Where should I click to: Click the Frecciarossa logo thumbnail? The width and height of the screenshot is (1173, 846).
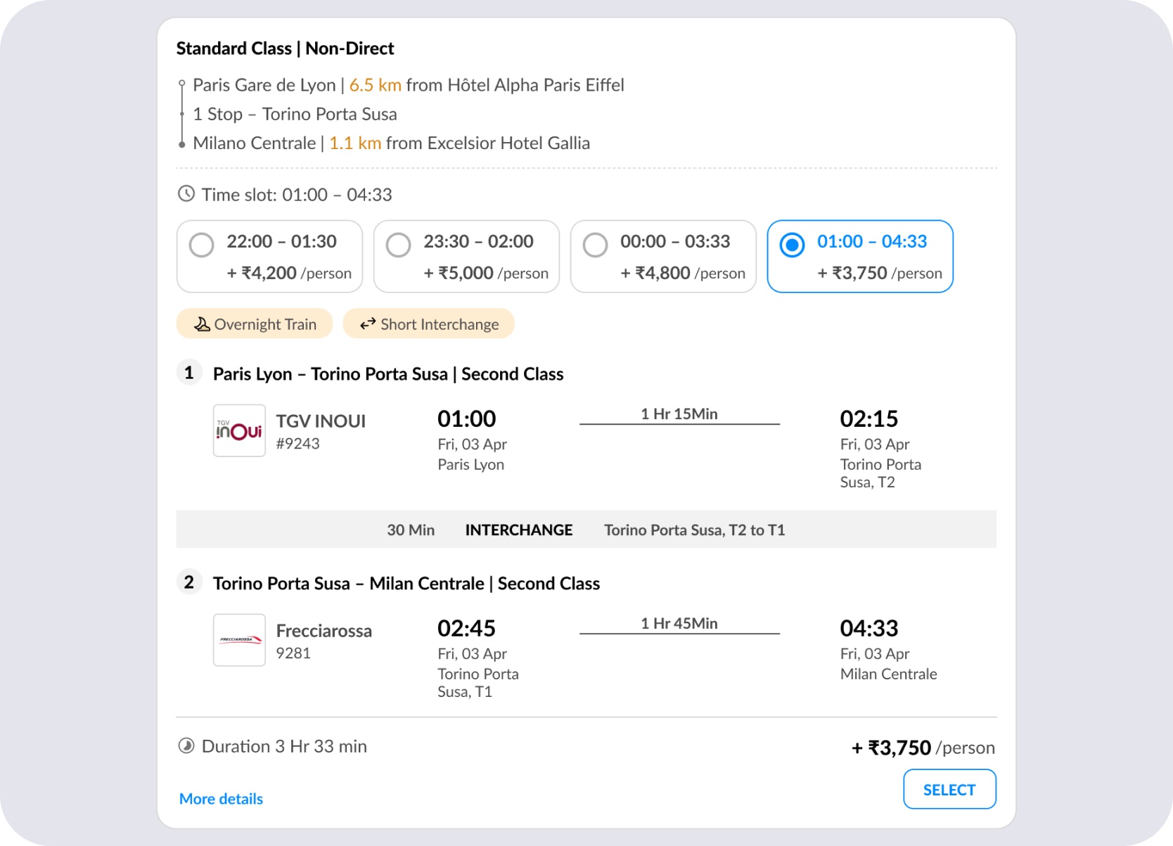239,640
